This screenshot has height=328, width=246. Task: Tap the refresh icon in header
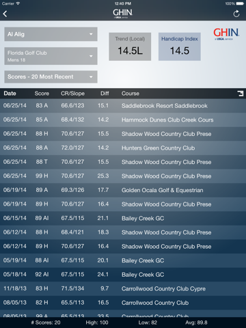[x=236, y=14]
